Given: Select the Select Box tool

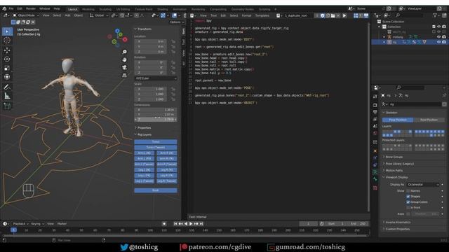Looking at the screenshot, I should 7,31.
